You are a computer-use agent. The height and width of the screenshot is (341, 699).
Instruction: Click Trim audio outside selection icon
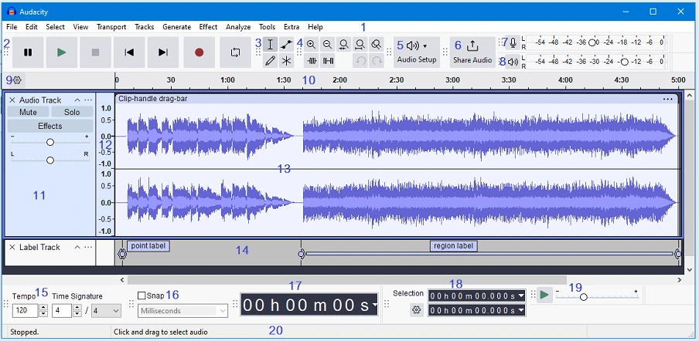pos(312,61)
